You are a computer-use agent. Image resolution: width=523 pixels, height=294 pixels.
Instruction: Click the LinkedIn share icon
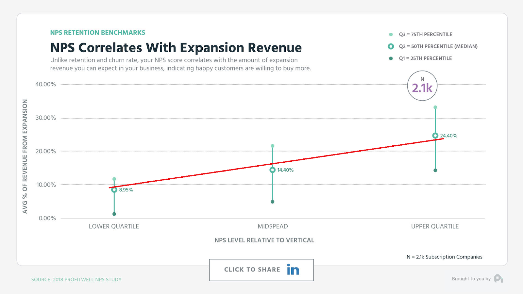(x=293, y=270)
